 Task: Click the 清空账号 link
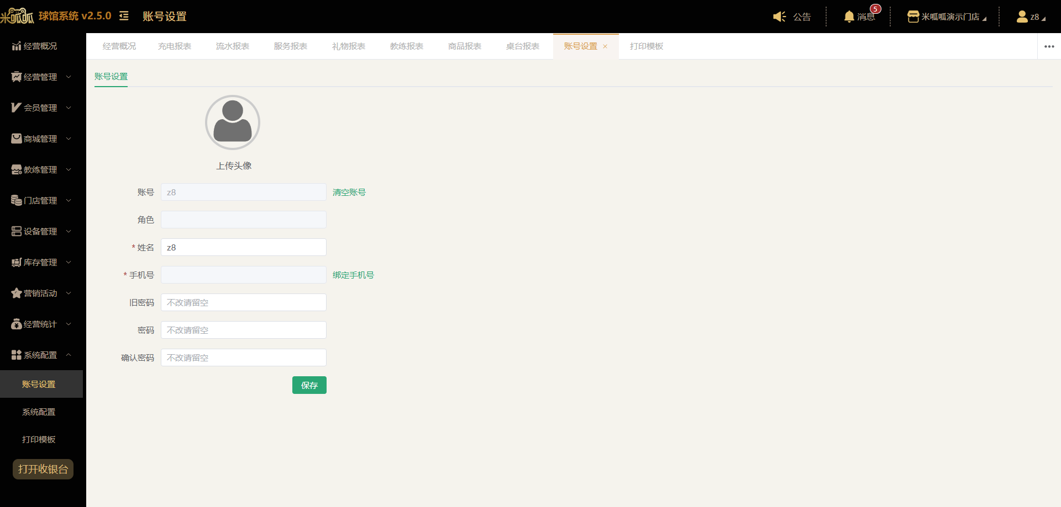point(349,192)
